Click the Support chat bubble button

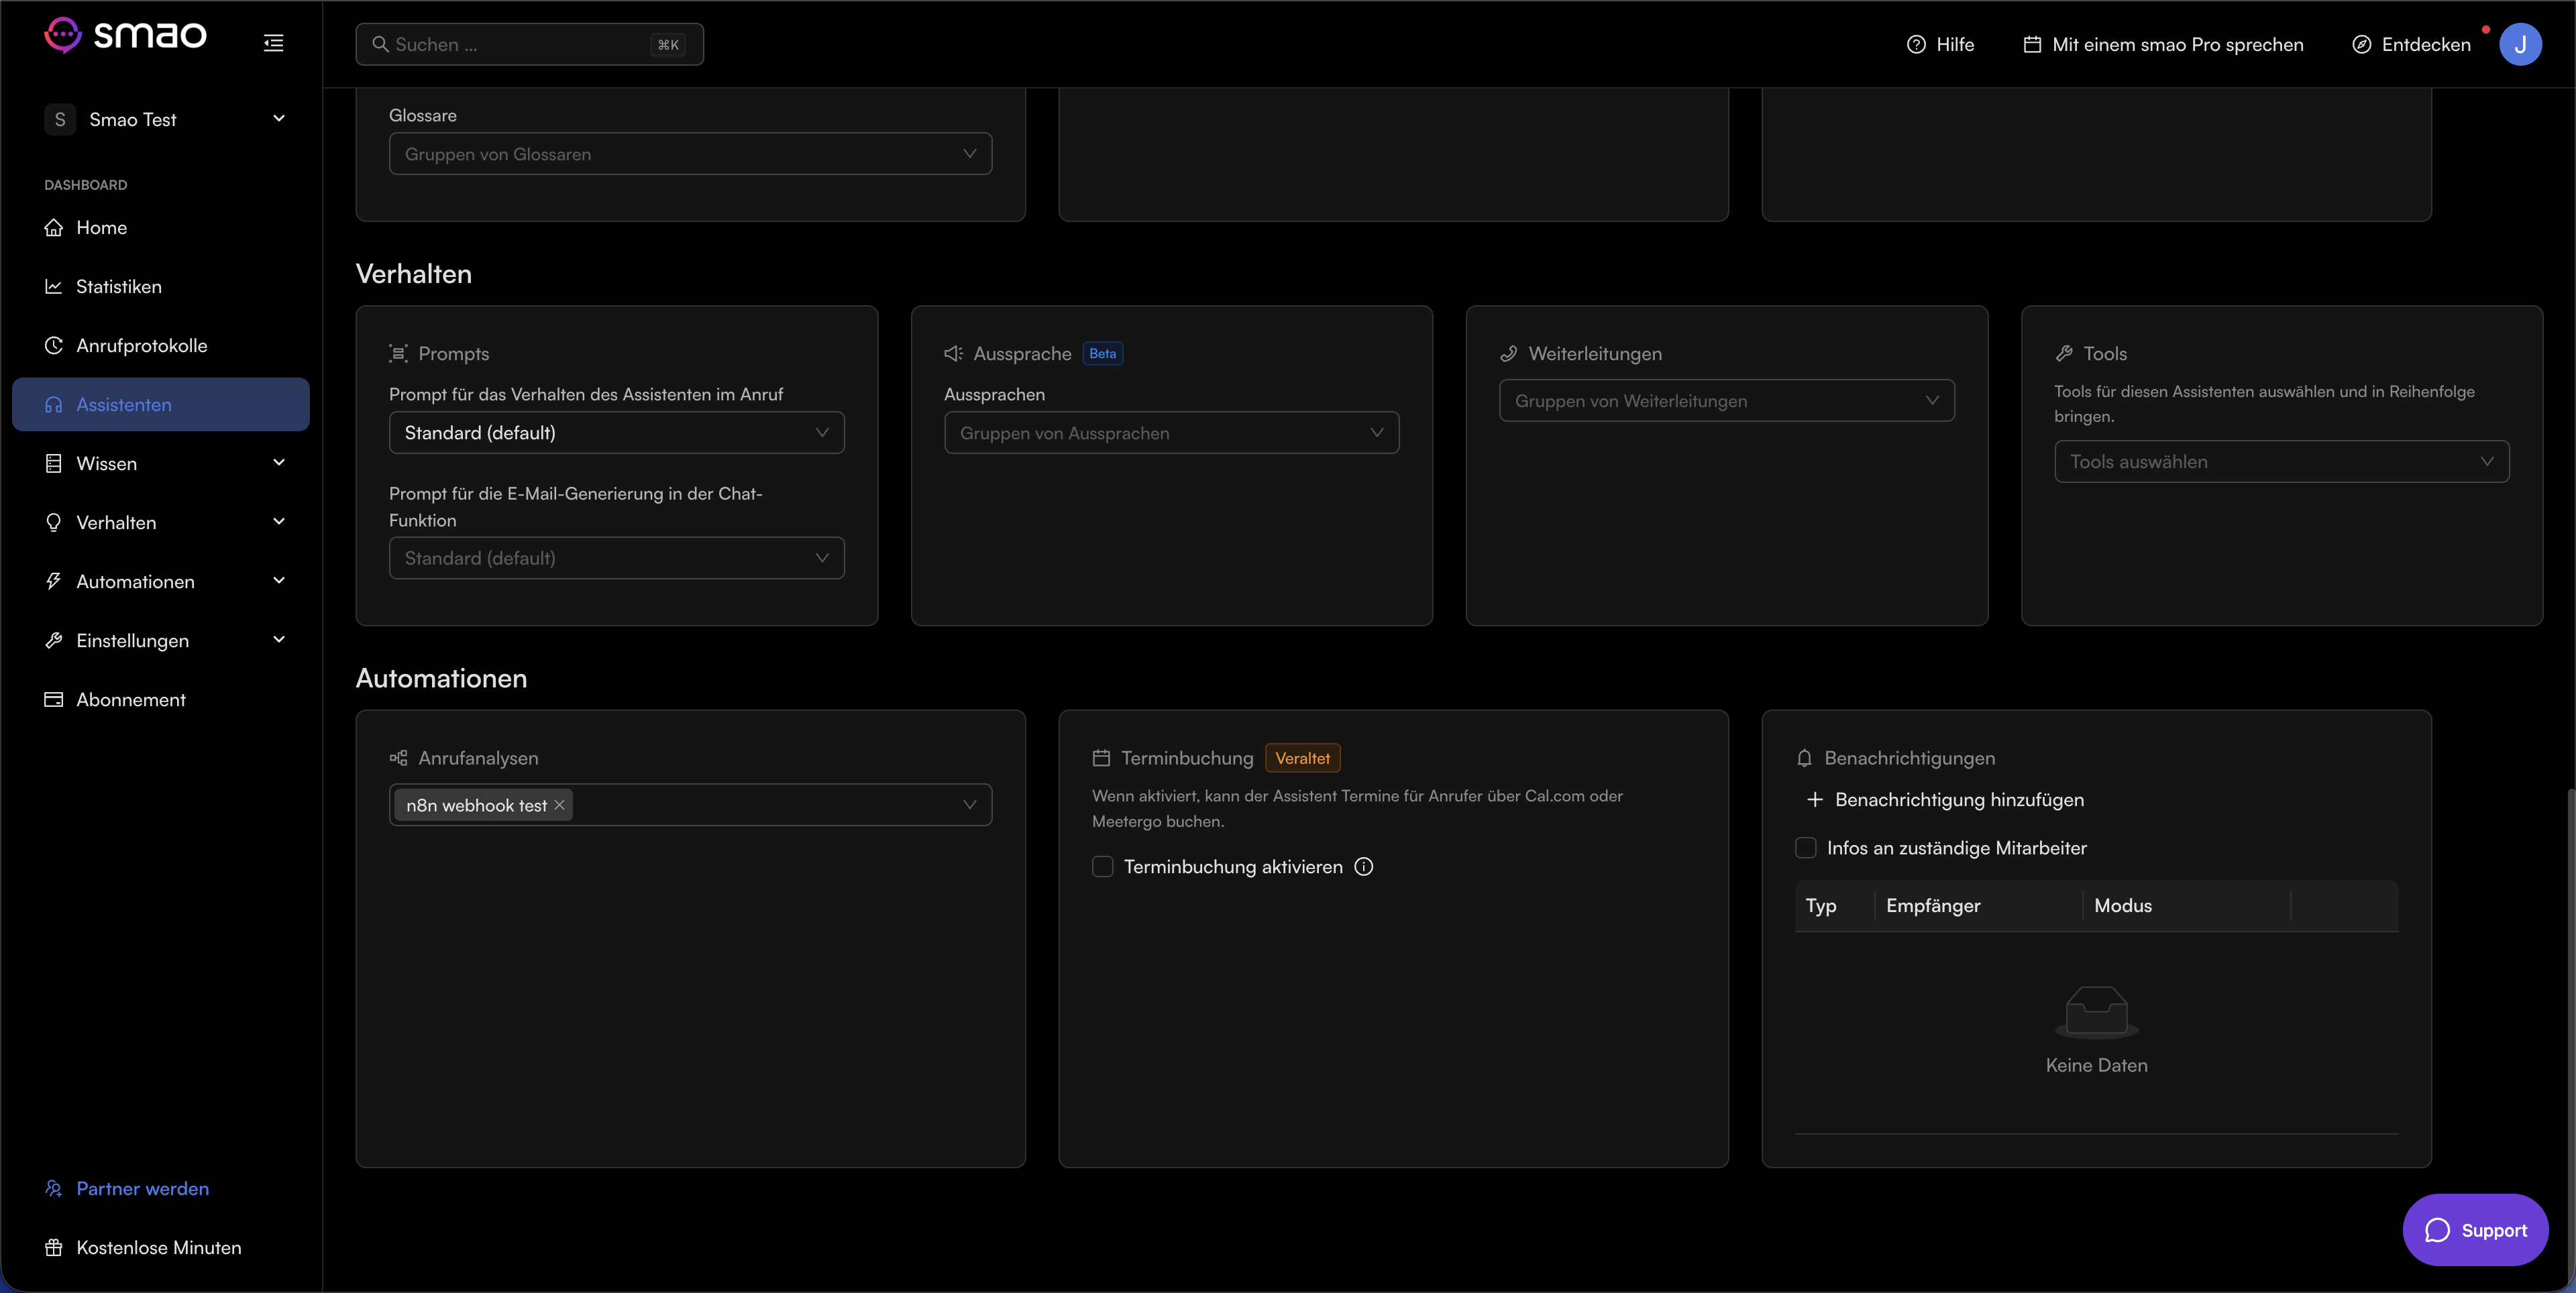tap(2475, 1230)
